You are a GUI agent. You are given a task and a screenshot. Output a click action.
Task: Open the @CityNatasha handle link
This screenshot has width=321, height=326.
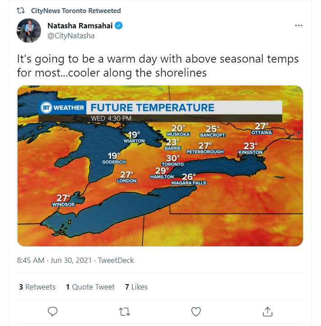[71, 36]
